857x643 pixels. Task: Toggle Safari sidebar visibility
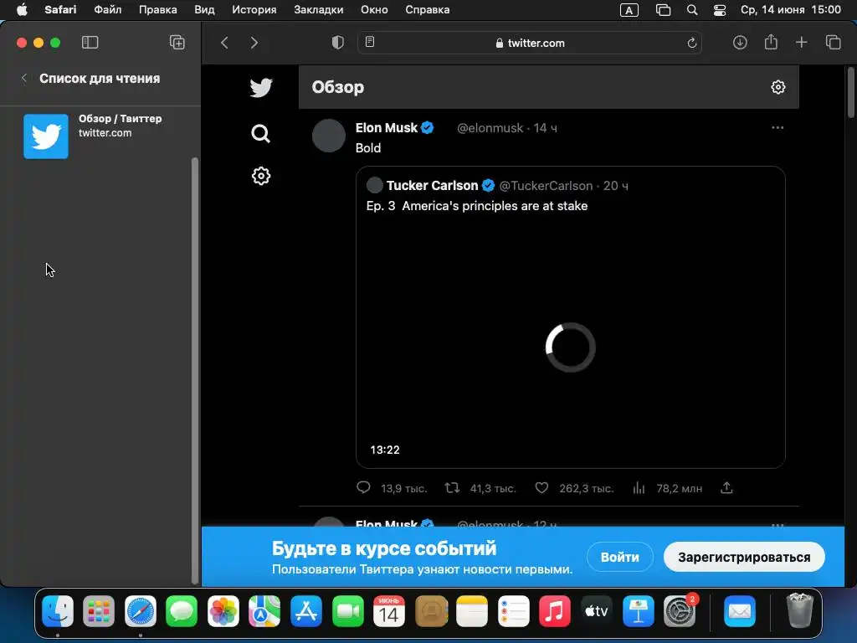[x=90, y=43]
